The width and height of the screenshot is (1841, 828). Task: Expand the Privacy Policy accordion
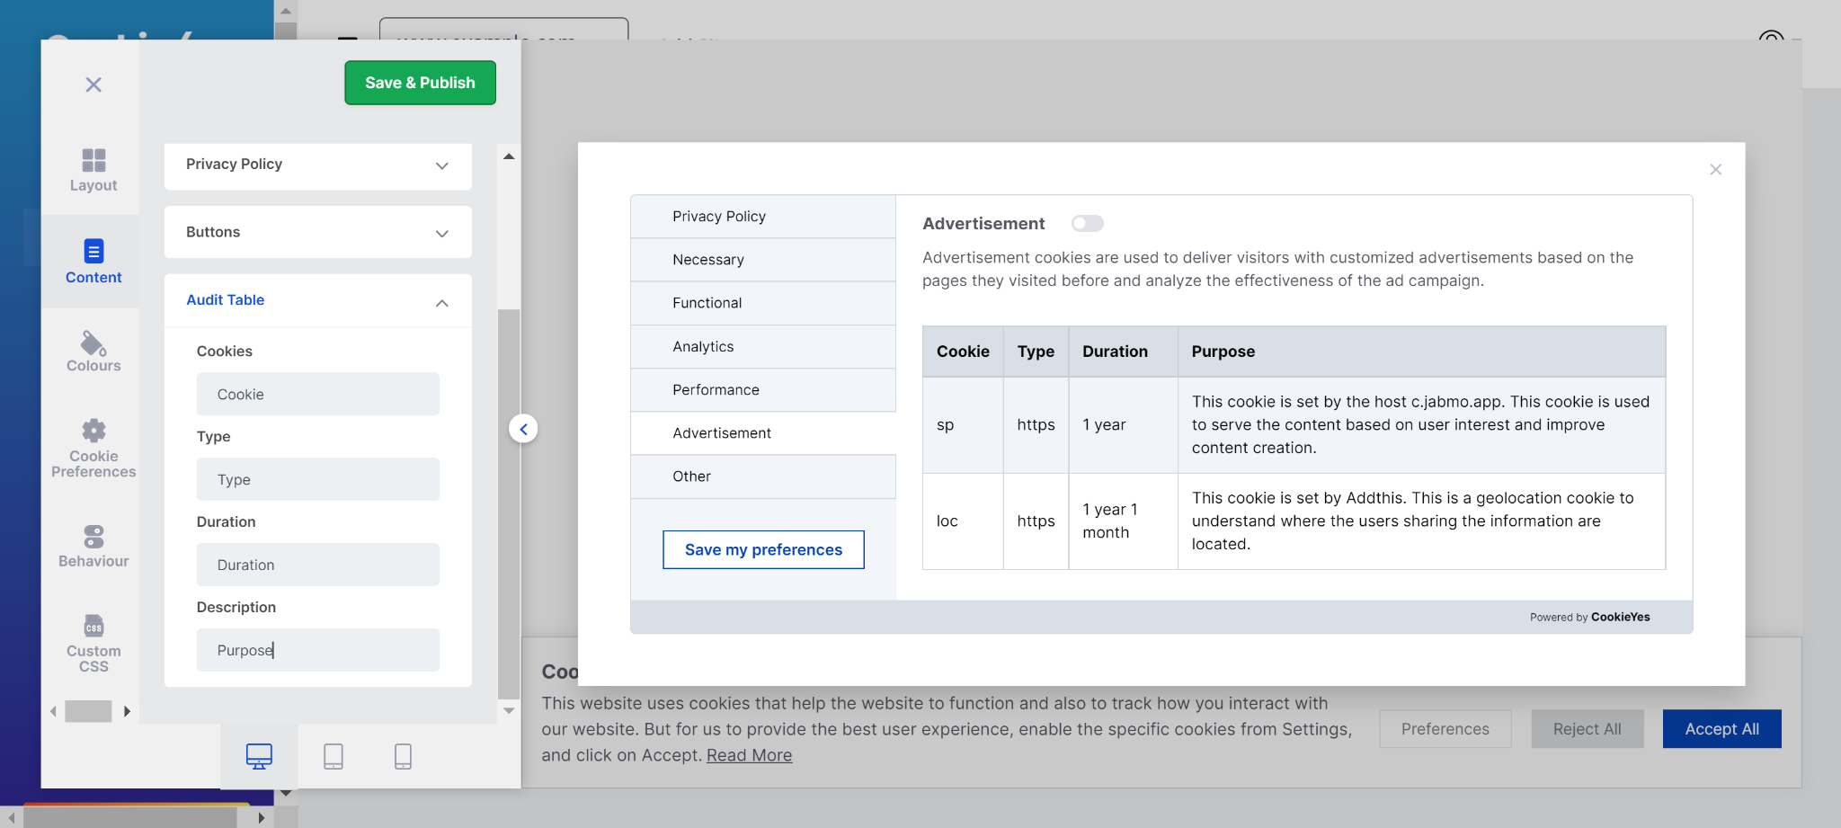(x=318, y=165)
